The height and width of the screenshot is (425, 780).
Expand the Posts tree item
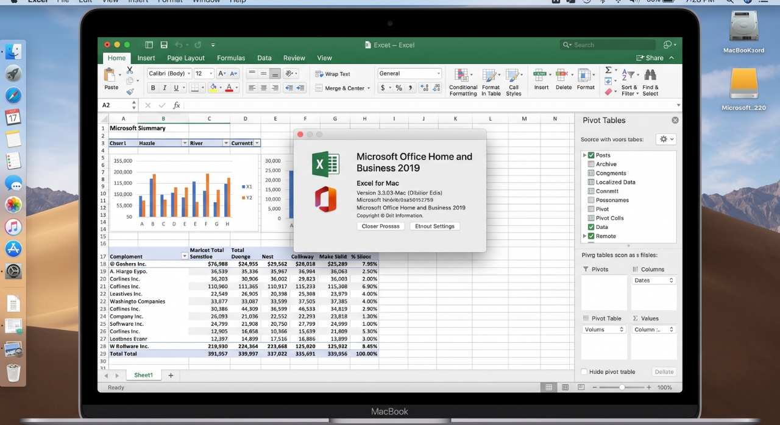coord(584,155)
